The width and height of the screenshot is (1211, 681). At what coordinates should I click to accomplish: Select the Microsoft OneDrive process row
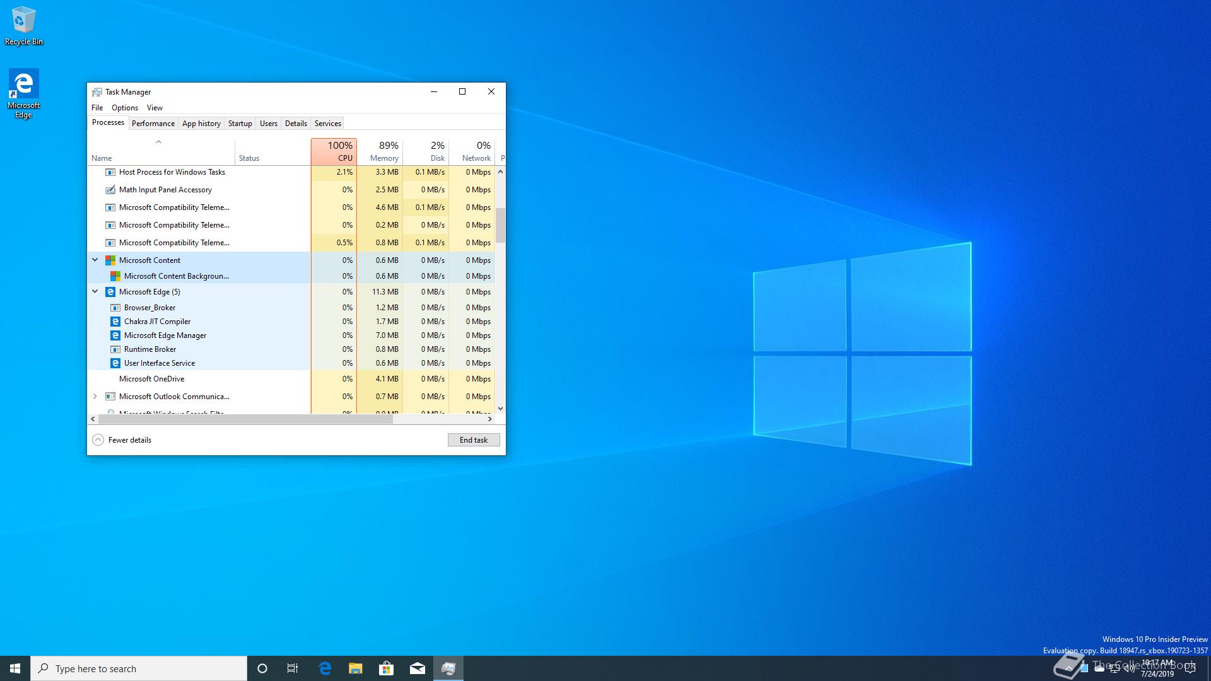tap(291, 379)
